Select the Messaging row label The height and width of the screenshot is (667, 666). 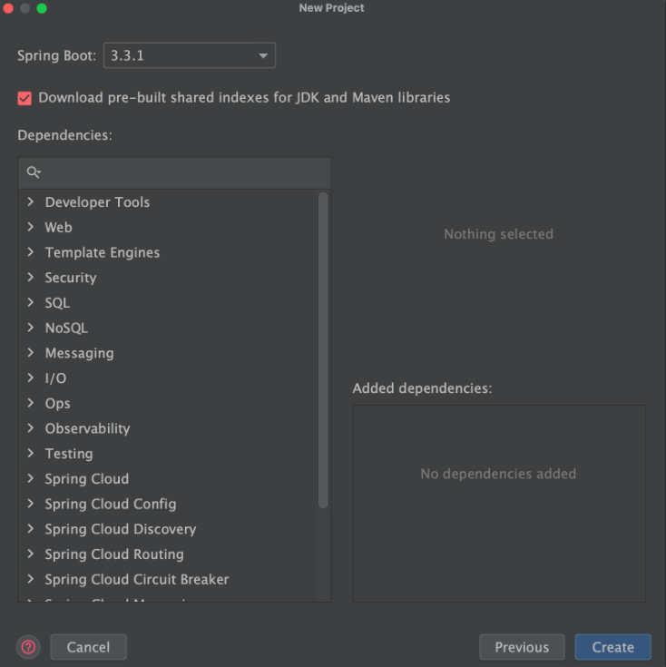[80, 353]
